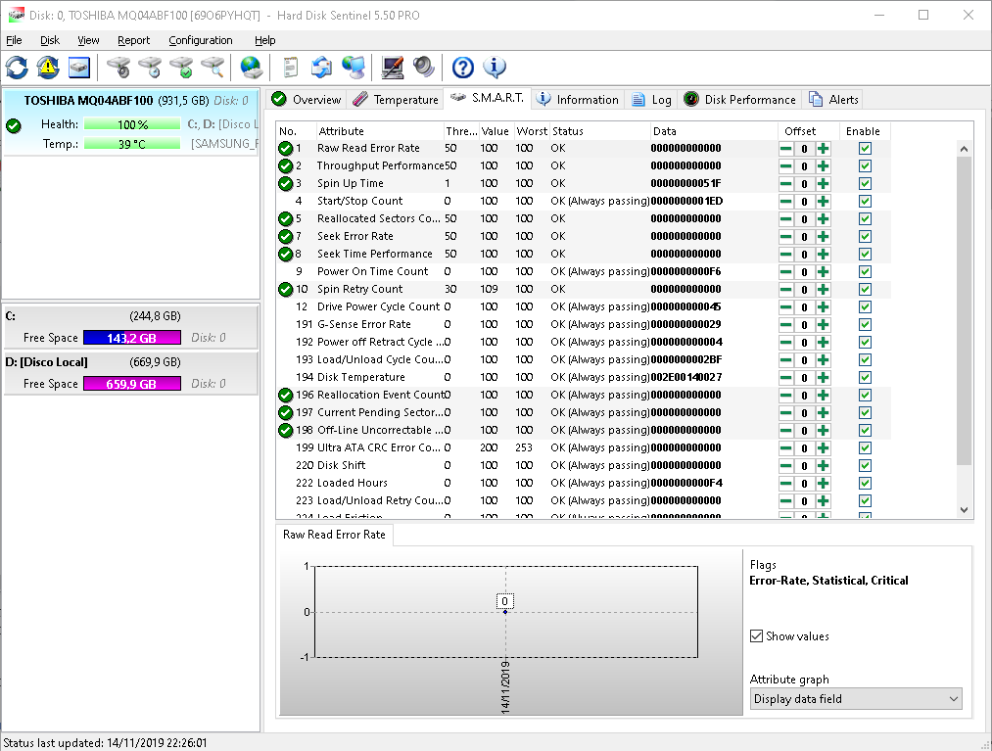Click the refresh icon with yellow warning triangle

48,67
